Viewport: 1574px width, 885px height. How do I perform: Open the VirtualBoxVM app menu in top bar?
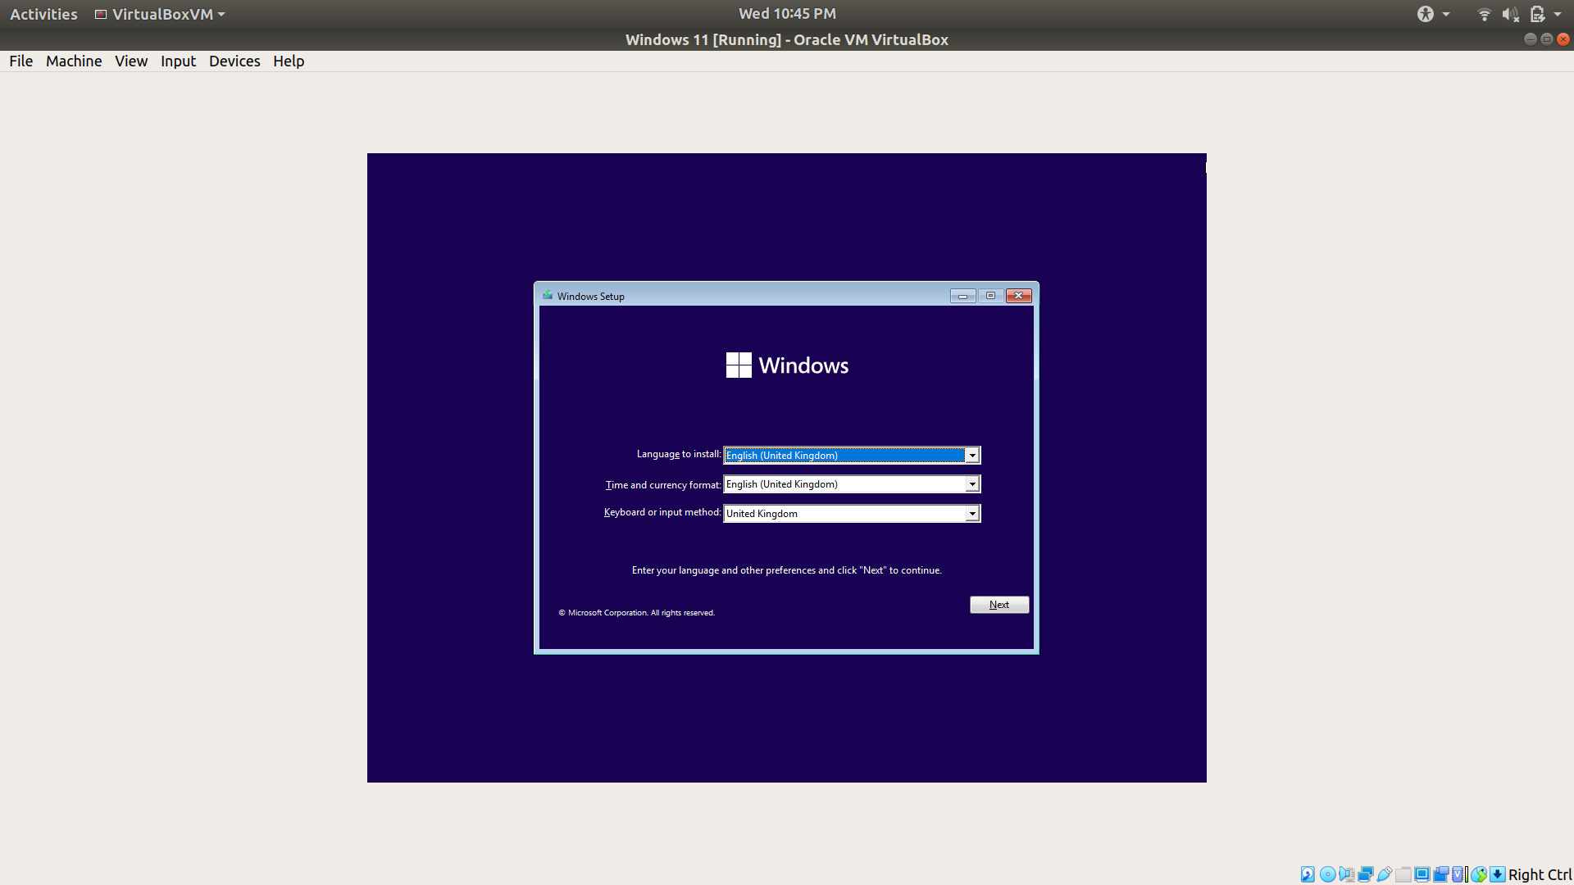[x=160, y=14]
